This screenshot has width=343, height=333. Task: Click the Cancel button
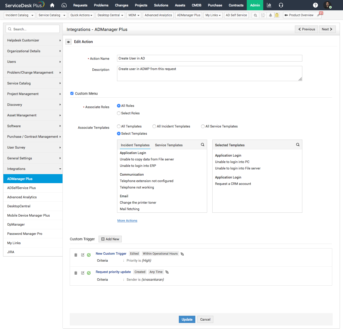pyautogui.click(x=205, y=319)
